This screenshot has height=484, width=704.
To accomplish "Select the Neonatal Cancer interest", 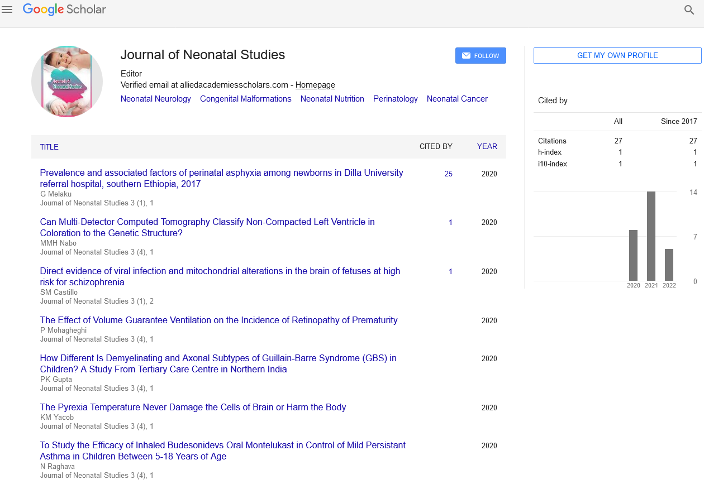I will (x=457, y=99).
